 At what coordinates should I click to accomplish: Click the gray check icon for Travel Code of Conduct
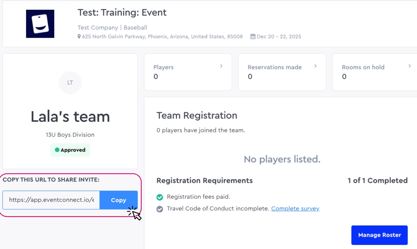tap(160, 209)
